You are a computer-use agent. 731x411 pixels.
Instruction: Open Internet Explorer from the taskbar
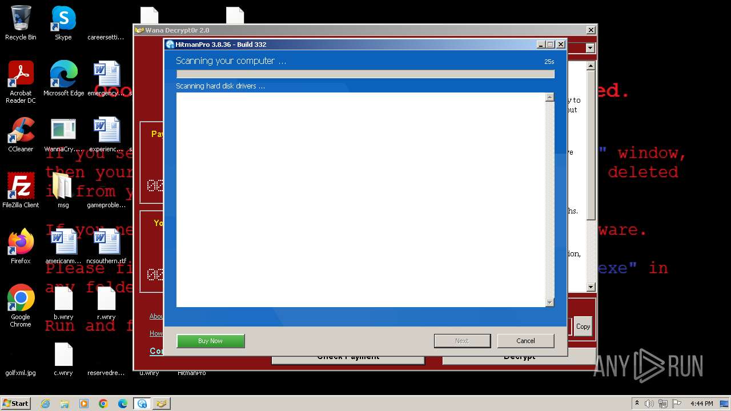point(45,404)
